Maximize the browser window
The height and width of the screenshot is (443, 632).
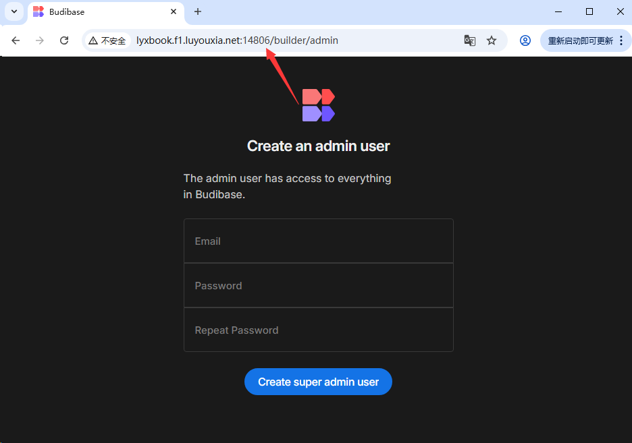click(x=589, y=11)
